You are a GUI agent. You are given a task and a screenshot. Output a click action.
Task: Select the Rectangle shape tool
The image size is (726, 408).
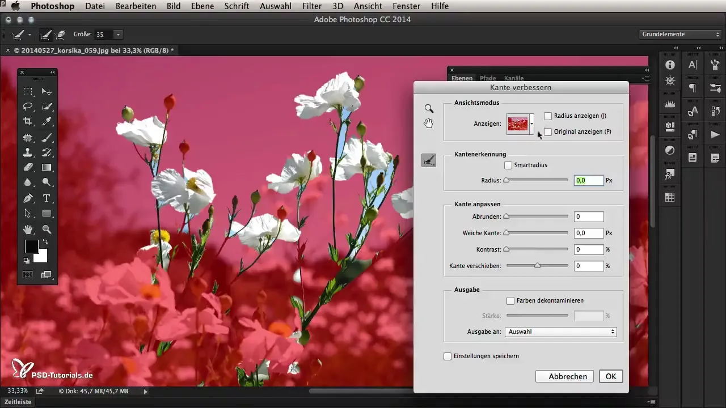47,214
